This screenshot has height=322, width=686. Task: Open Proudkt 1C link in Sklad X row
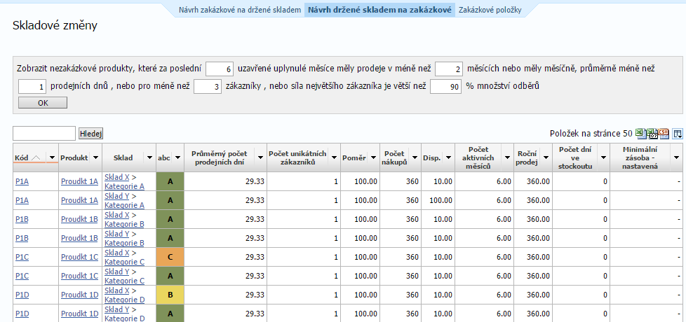coord(80,257)
